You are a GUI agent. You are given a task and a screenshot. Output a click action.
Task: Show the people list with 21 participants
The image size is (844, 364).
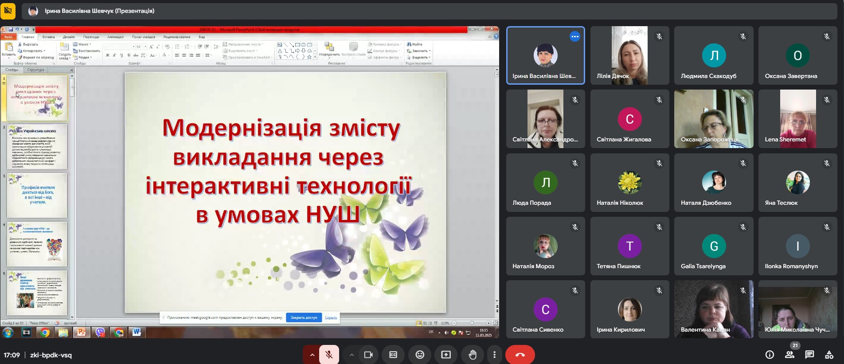tap(789, 355)
